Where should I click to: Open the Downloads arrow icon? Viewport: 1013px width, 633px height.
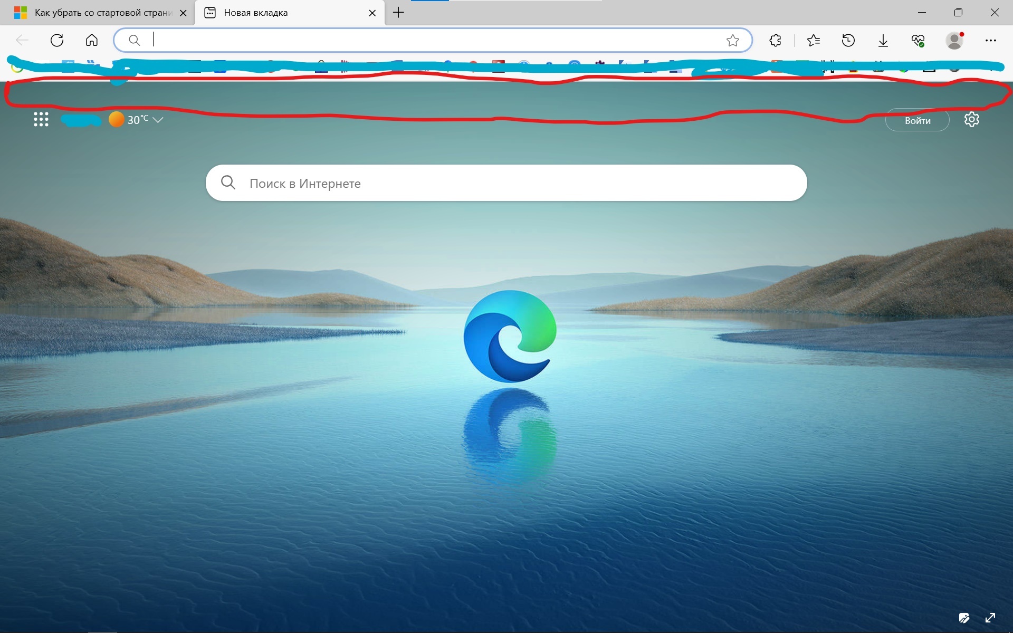(x=883, y=41)
